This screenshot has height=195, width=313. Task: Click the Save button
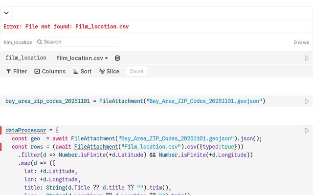136,71
